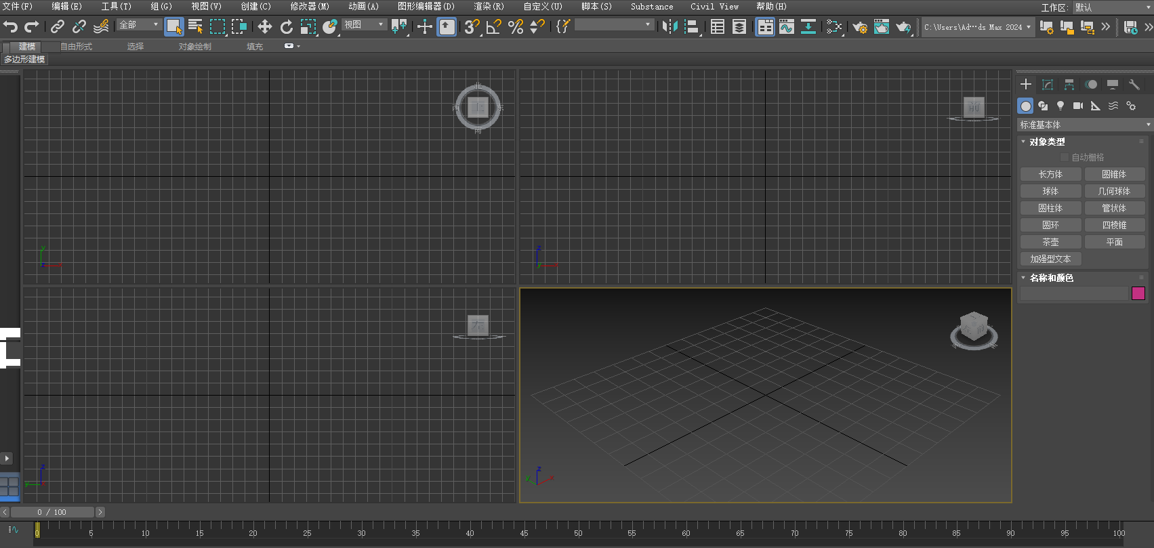Switch to the 自由形式 ribbon tab
This screenshot has height=548, width=1154.
tap(76, 47)
